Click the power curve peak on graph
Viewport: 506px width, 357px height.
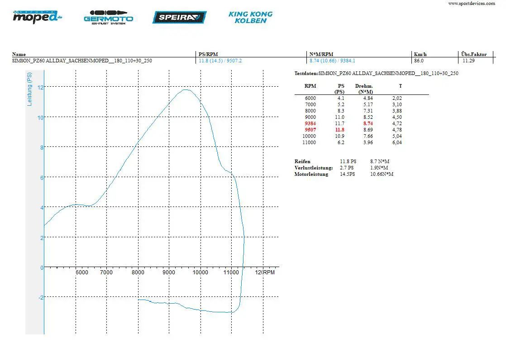pos(186,89)
